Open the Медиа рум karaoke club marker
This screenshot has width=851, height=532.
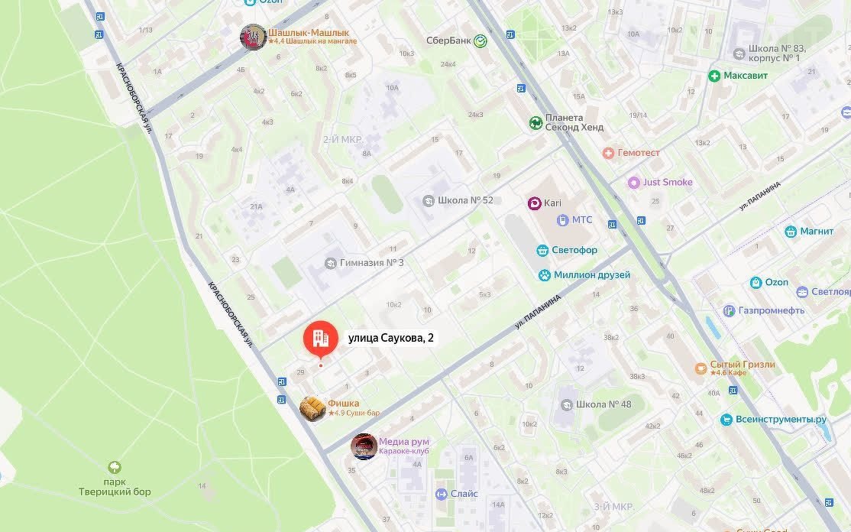(364, 446)
